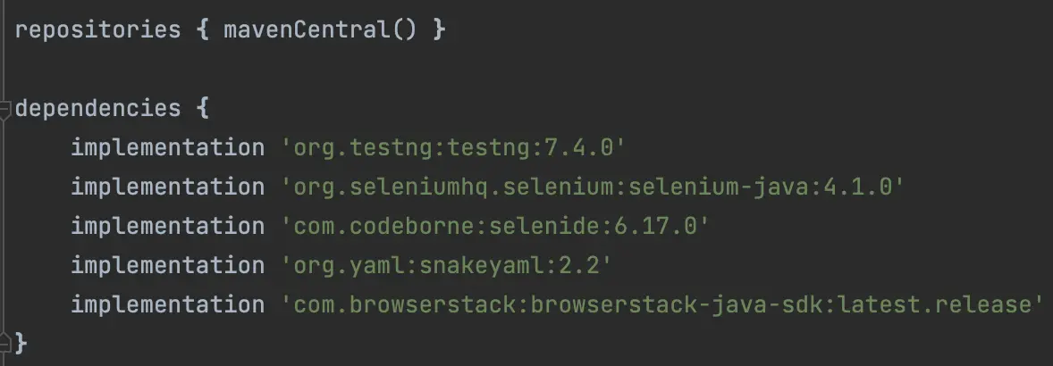Collapse the dependencies block fold marker

pyautogui.click(x=7, y=109)
